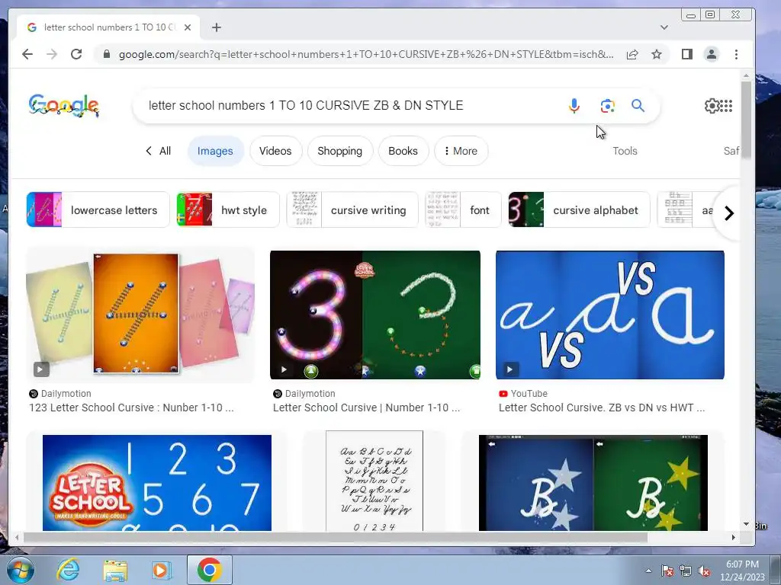Click the Chrome taskbar button
781x585 pixels.
coord(209,570)
